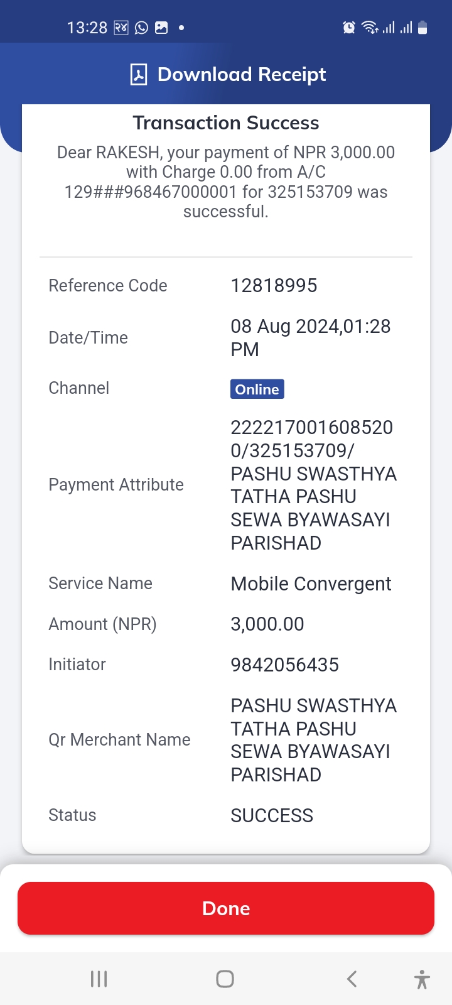Open the accessibility shortcut icon
Screen dimensions: 452x1005
(422, 979)
